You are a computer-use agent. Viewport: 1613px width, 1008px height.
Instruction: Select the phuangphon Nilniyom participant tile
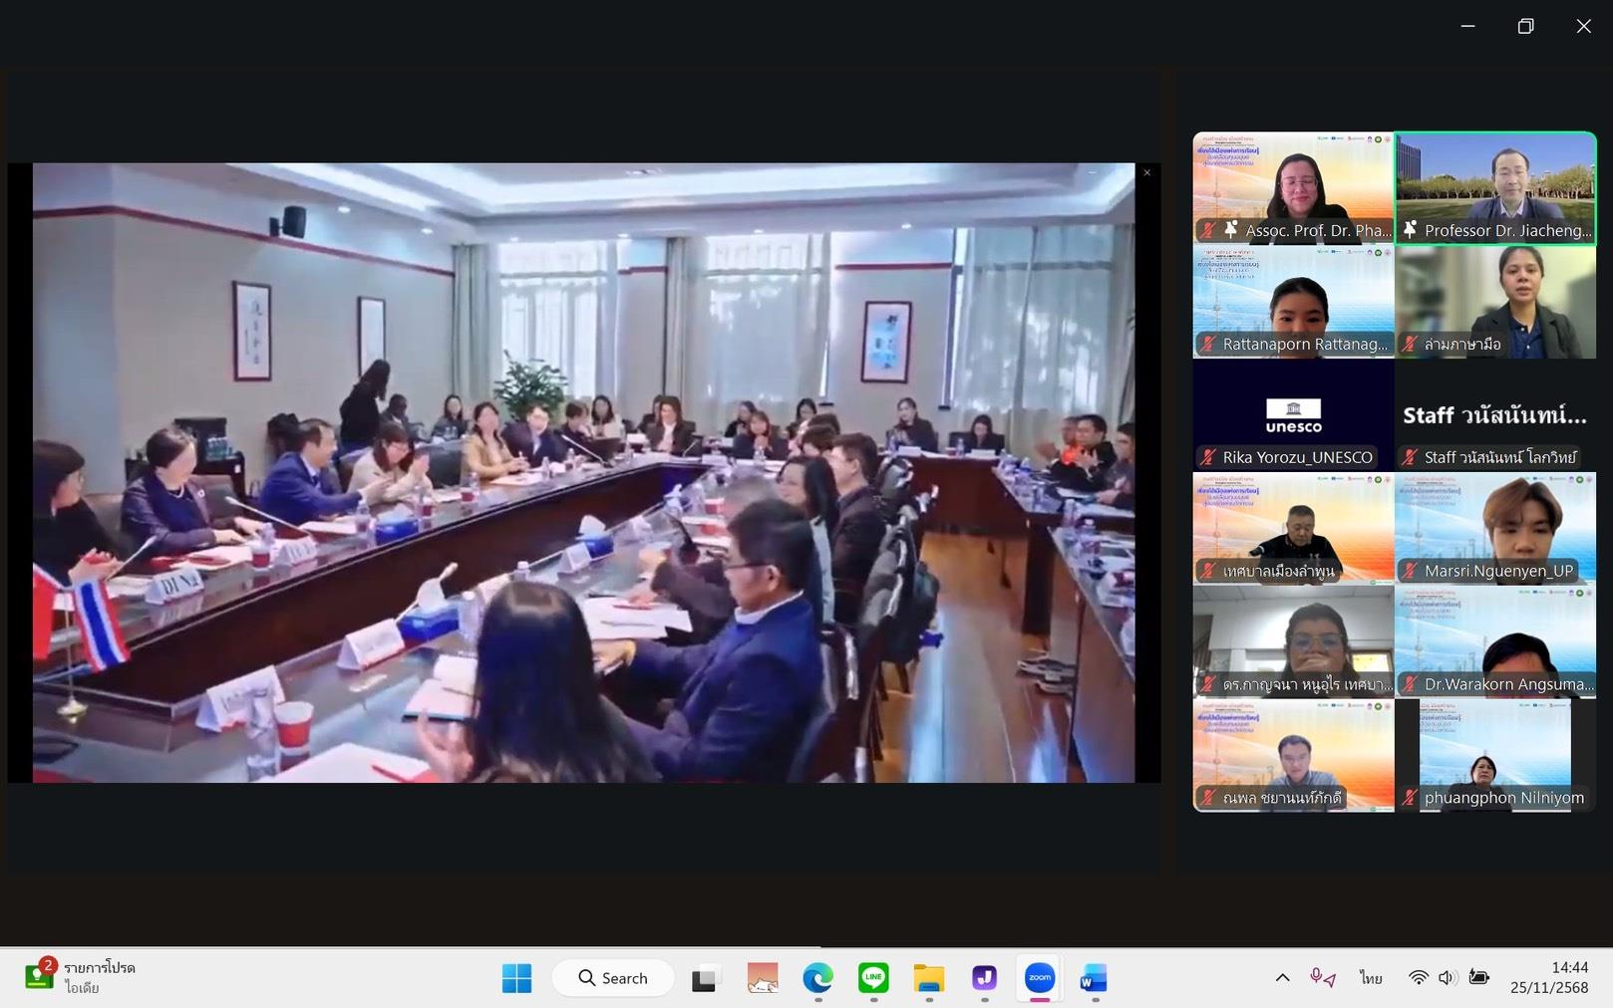point(1495,755)
